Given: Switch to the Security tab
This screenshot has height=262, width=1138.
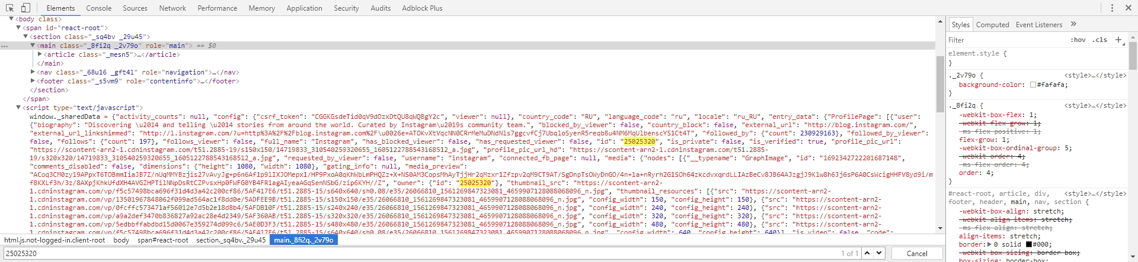Looking at the screenshot, I should click(x=346, y=8).
